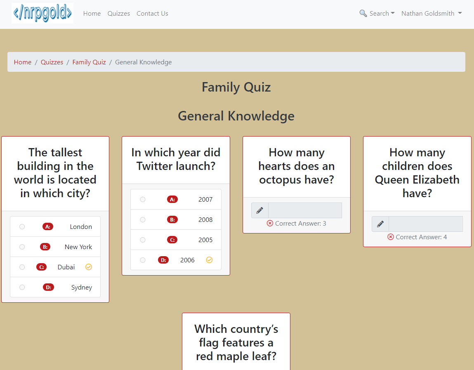Click the 2005 answer label

pyautogui.click(x=205, y=240)
